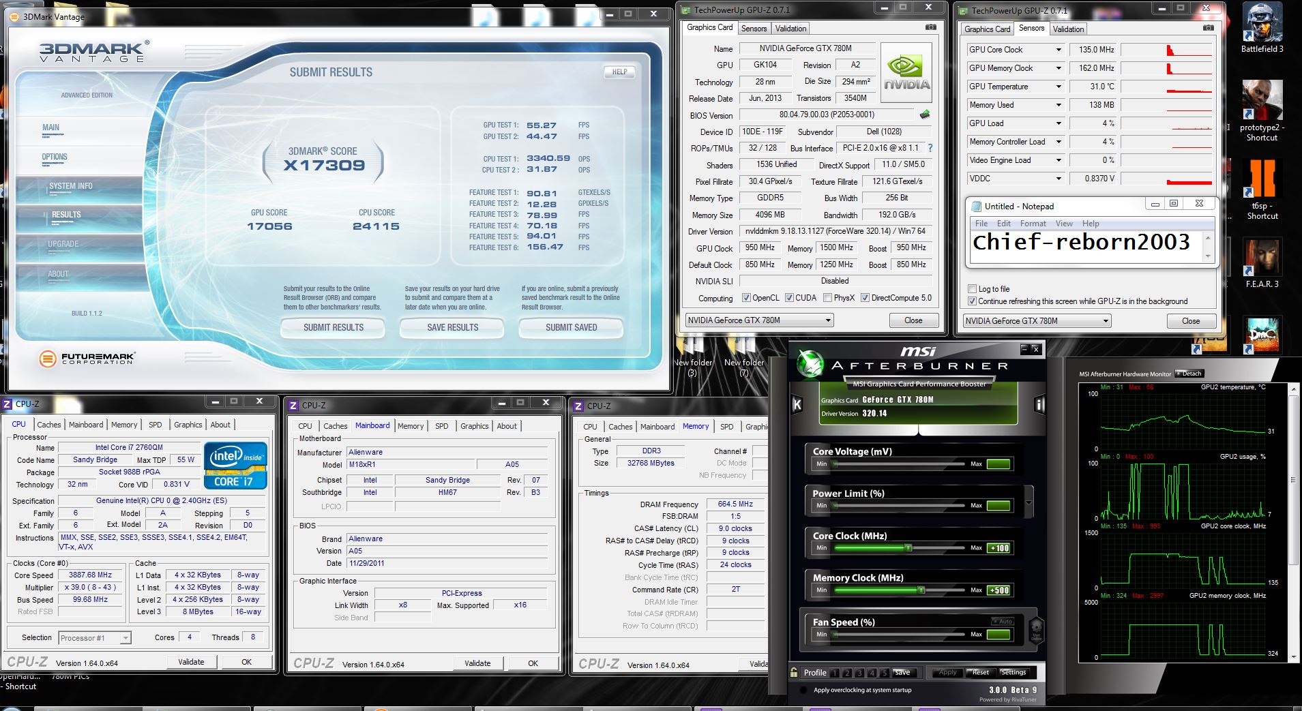The height and width of the screenshot is (711, 1302).
Task: Toggle the Fan Speed Auto button
Action: tap(1003, 622)
